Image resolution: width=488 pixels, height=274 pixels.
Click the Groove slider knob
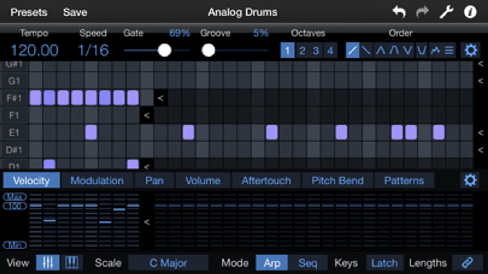(x=208, y=50)
